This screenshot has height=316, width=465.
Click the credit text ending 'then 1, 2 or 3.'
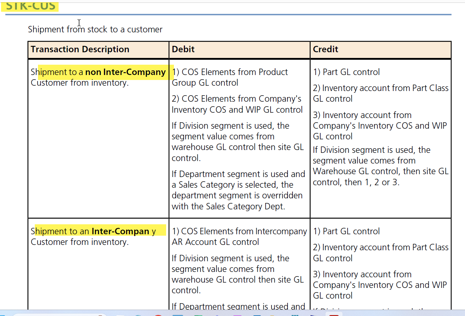click(x=381, y=166)
